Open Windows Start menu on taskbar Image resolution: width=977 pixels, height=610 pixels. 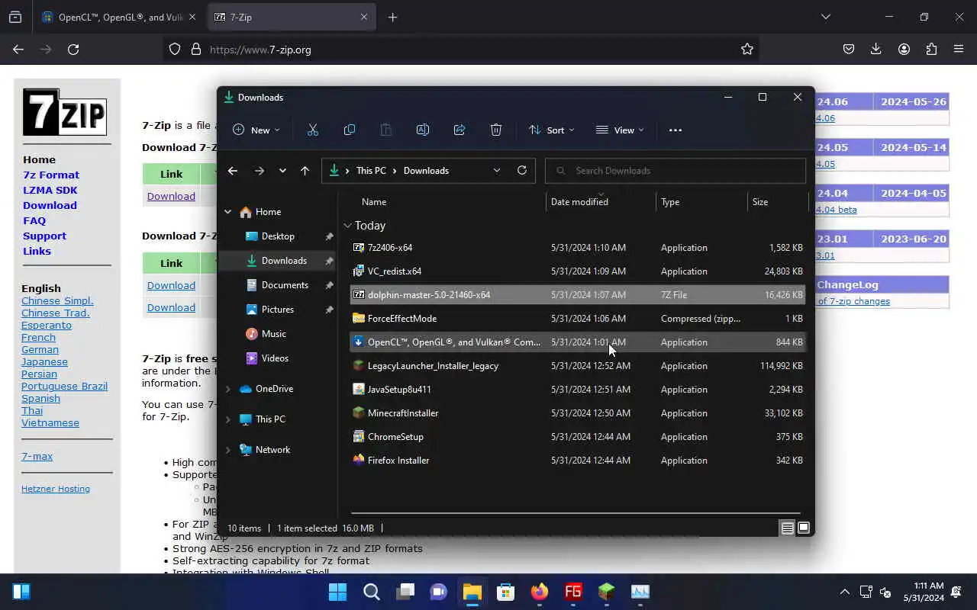(337, 592)
